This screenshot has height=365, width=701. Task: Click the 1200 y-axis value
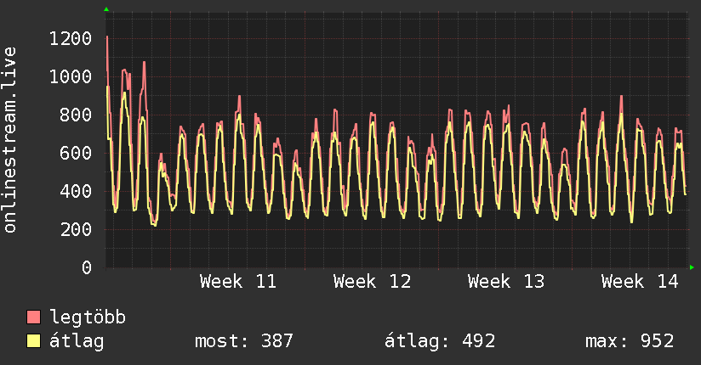(71, 39)
